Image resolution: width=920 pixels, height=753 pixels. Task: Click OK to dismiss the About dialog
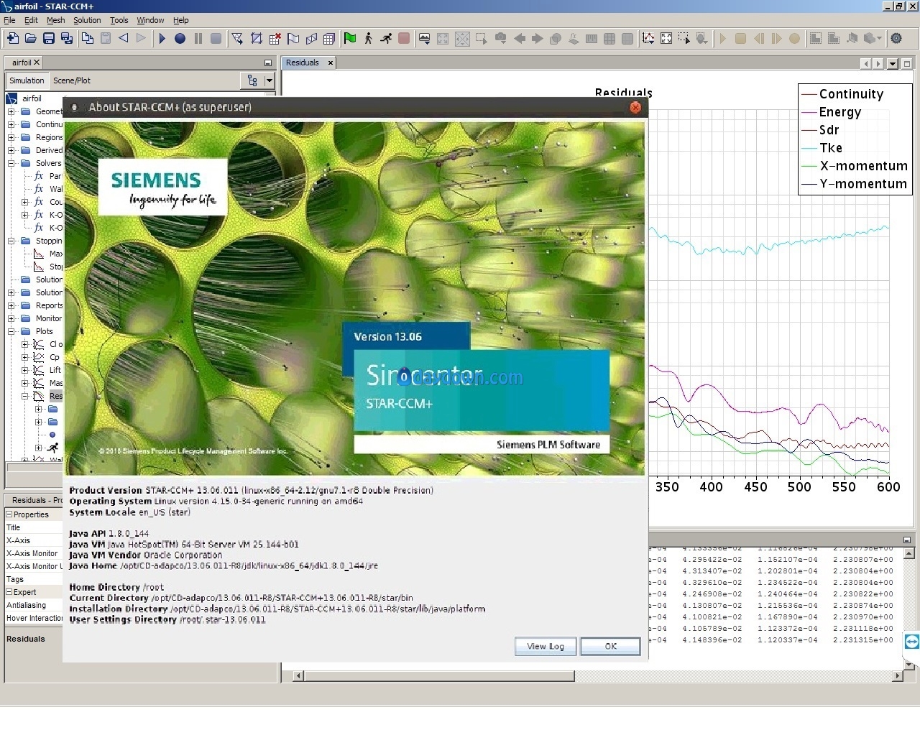tap(610, 646)
